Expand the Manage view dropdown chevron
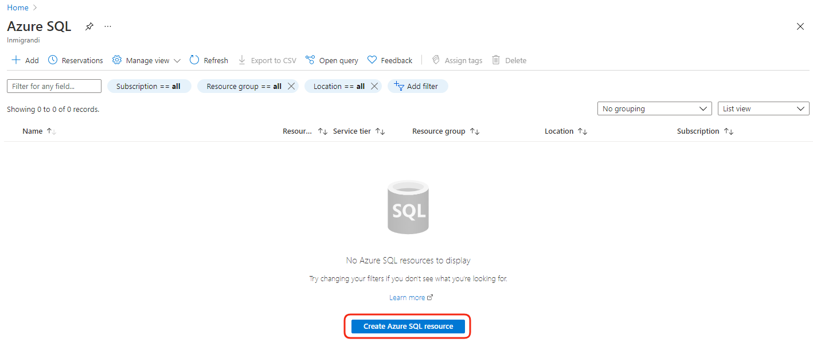The image size is (813, 342). pos(177,60)
